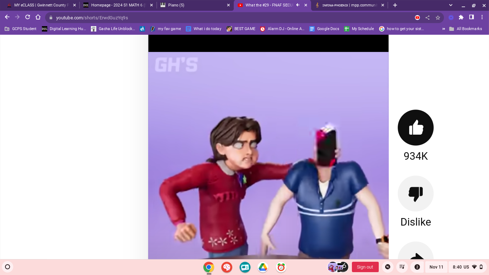Image resolution: width=489 pixels, height=275 pixels.
Task: Open how to get your sist bookmark
Action: click(x=402, y=29)
